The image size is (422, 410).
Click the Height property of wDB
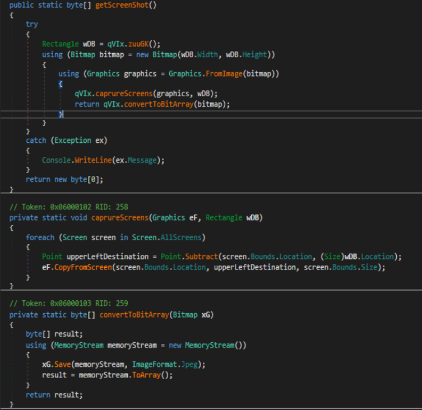tap(256, 54)
